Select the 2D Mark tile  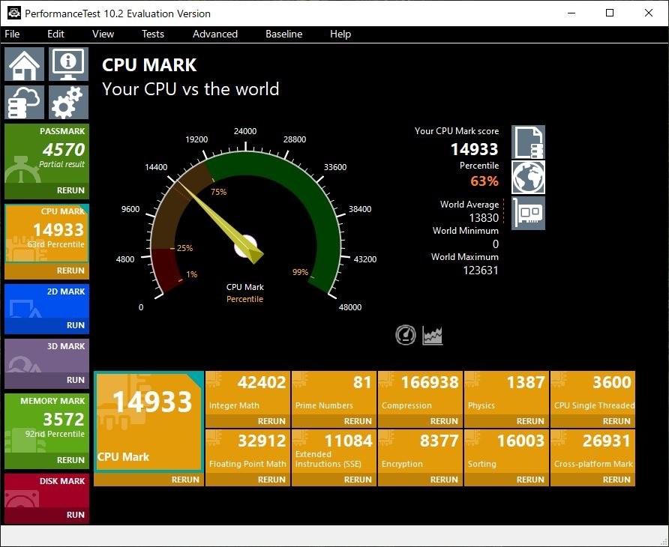(47, 301)
